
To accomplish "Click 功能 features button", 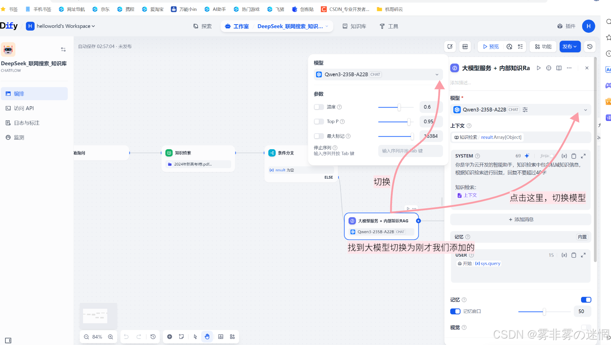I will [x=543, y=47].
